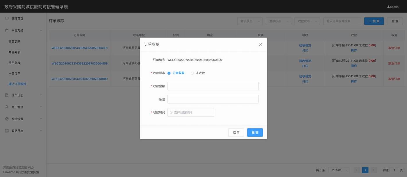This screenshot has height=177, width=407.
Task: Open the 发票状态 filter dropdown
Action: tap(278, 21)
